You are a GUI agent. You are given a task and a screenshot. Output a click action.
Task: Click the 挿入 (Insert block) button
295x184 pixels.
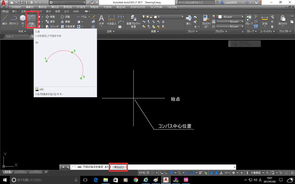pos(189,20)
